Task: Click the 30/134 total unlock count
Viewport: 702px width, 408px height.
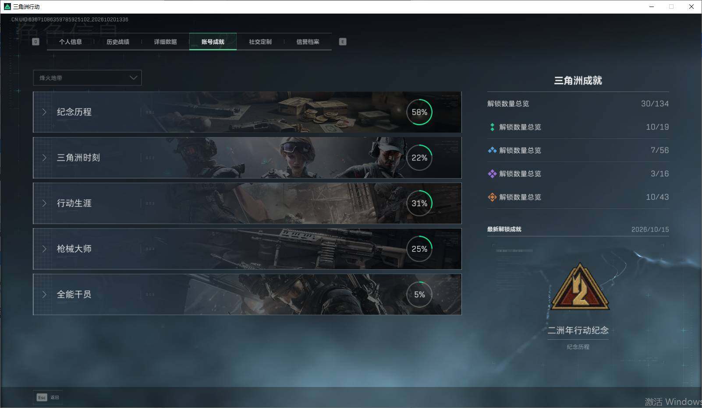Action: coord(655,104)
